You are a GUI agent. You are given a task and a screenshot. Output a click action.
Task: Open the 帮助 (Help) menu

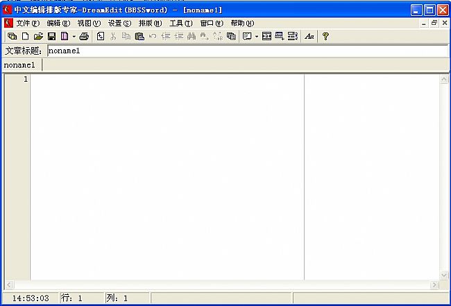pyautogui.click(x=242, y=23)
